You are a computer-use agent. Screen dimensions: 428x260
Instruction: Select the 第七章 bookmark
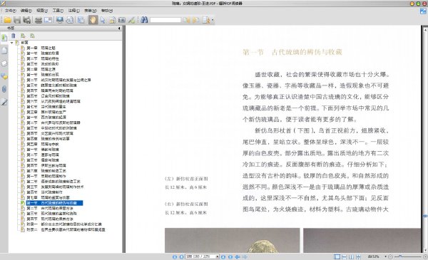pyautogui.click(x=48, y=197)
